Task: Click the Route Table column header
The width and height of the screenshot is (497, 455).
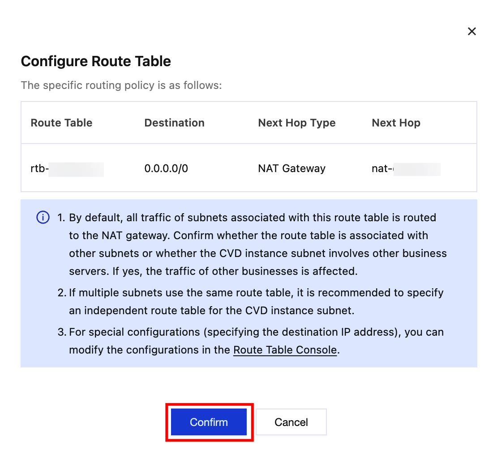Action: (61, 123)
